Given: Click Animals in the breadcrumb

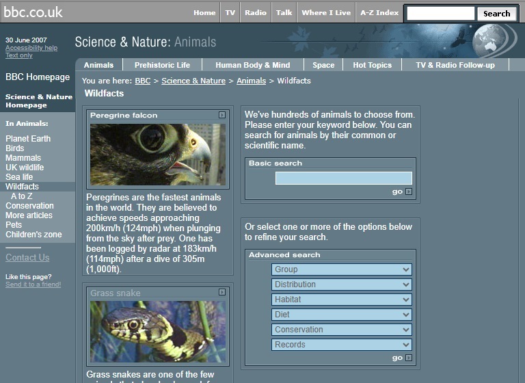Looking at the screenshot, I should tap(251, 81).
